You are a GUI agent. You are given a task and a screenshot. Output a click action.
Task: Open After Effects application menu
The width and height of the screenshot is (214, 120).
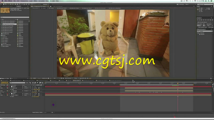click(8, 1)
